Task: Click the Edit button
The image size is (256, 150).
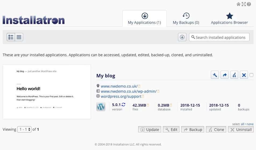Action: pos(171,129)
